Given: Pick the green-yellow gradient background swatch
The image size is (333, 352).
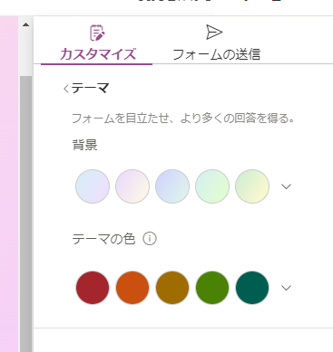Looking at the screenshot, I should [252, 186].
